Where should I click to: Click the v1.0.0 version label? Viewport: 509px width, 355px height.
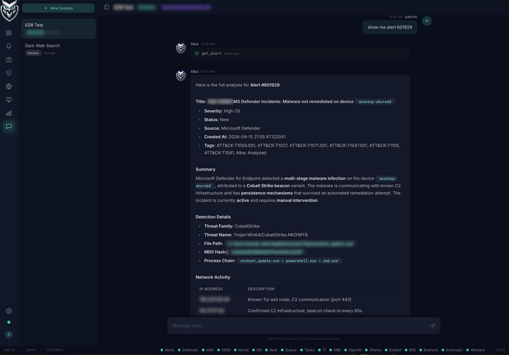500,350
